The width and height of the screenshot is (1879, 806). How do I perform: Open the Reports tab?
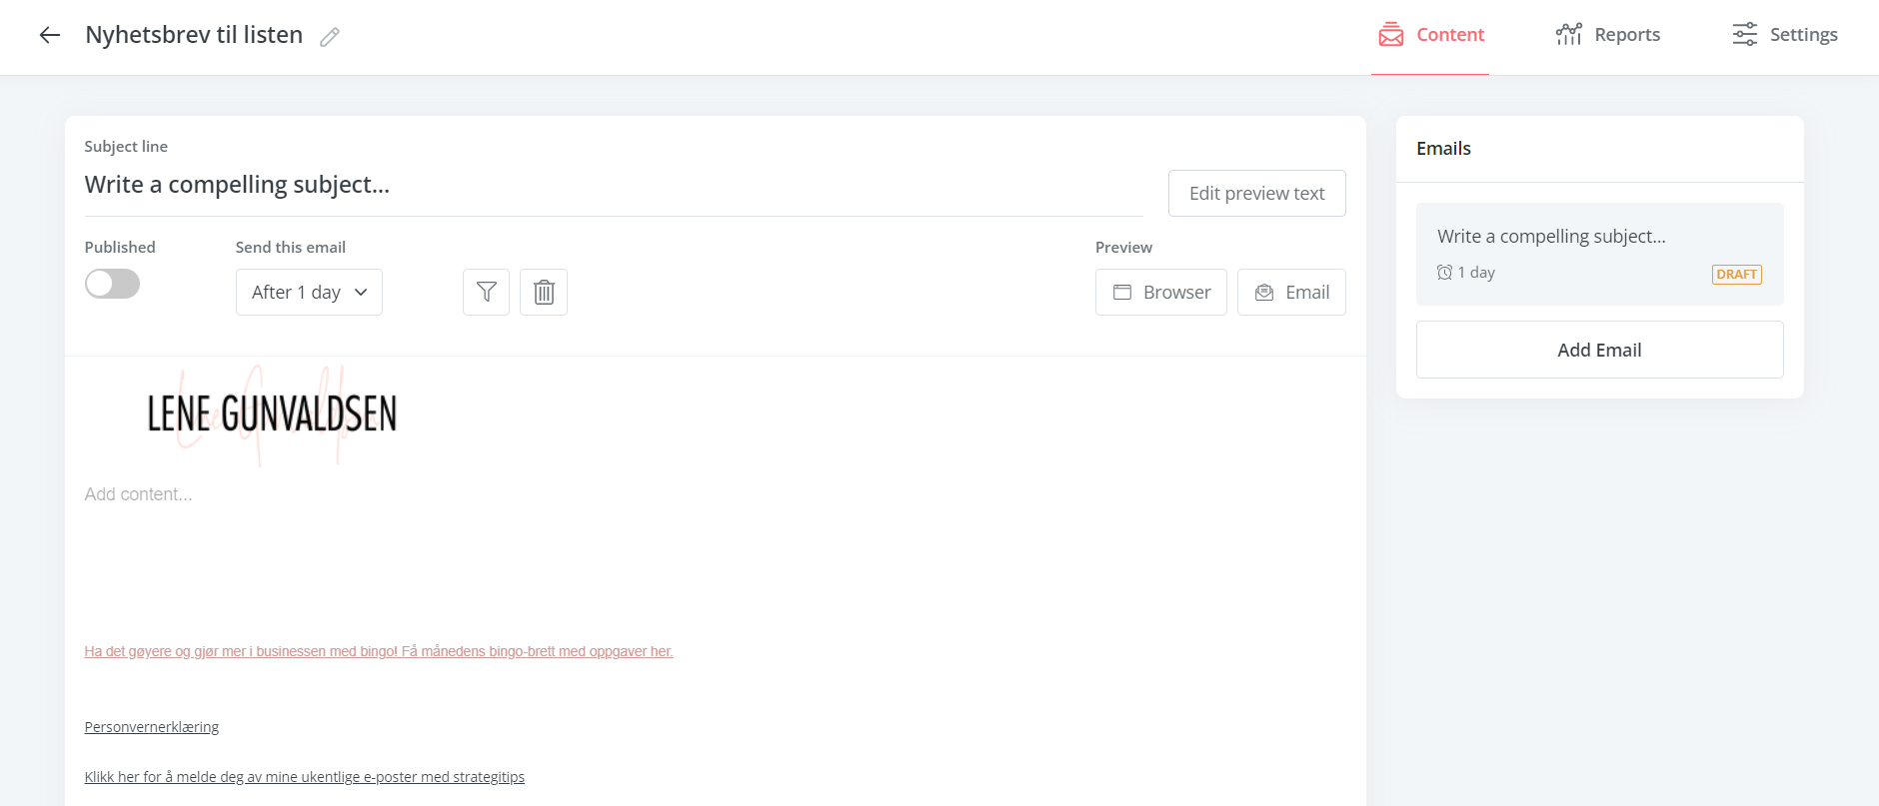coord(1607,35)
